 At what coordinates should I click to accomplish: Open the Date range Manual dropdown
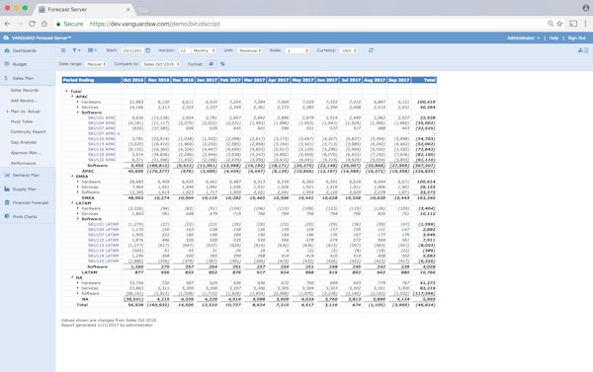pyautogui.click(x=95, y=64)
